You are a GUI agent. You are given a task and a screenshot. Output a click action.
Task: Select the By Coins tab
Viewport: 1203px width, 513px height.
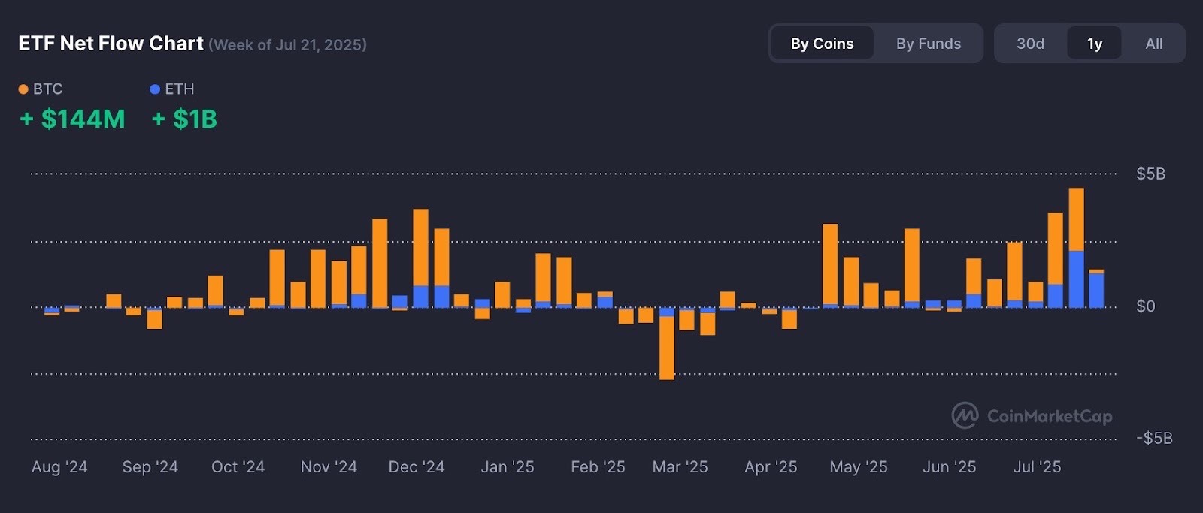coord(822,44)
